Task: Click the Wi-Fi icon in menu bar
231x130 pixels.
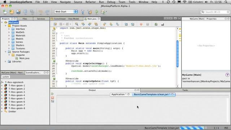Action: point(184,2)
